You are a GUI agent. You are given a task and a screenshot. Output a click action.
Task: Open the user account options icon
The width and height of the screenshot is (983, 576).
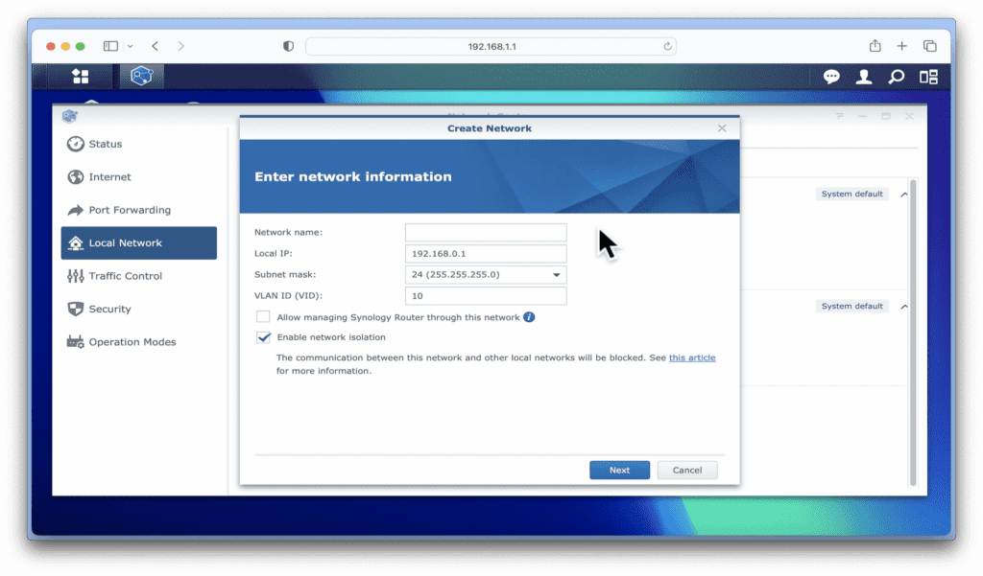(x=864, y=77)
